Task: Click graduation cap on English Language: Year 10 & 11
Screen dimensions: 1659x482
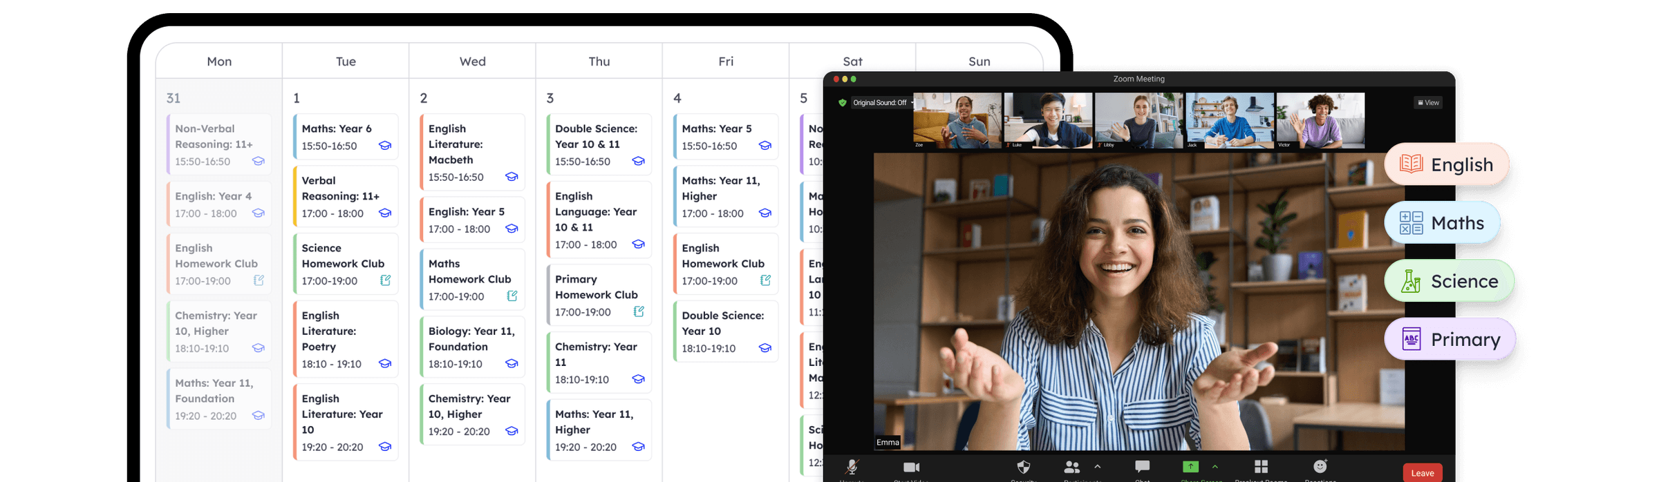Action: 638,244
